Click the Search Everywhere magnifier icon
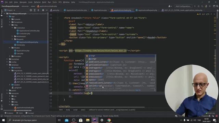 click(x=217, y=6)
